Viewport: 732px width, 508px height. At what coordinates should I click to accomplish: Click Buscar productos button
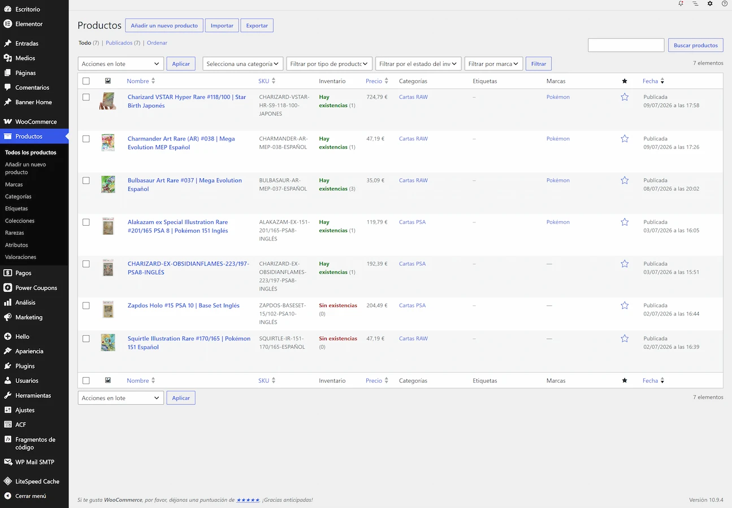click(x=696, y=45)
